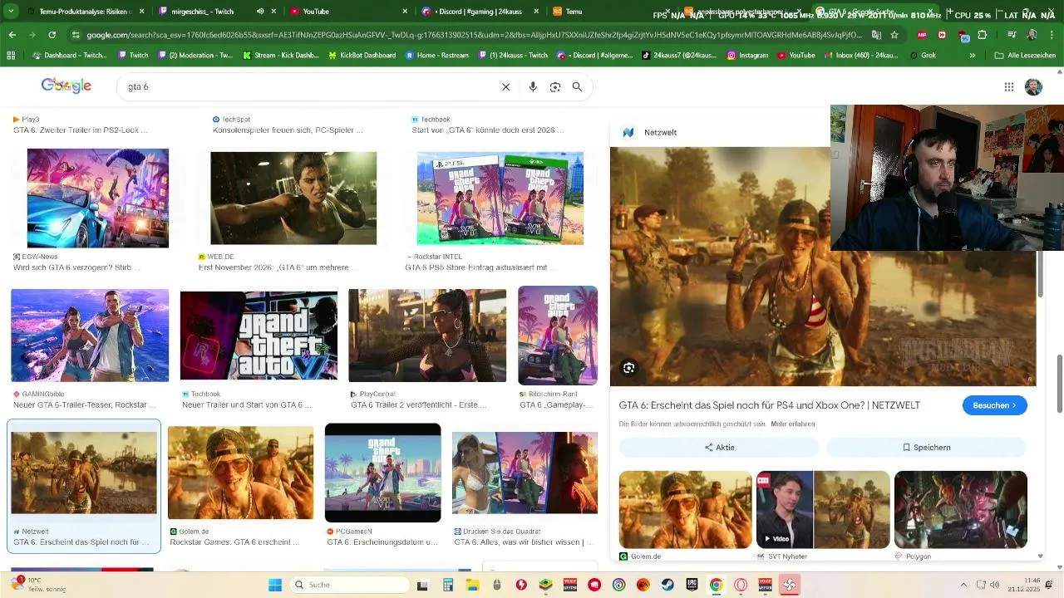The height and width of the screenshot is (598, 1064).
Task: Open the WEB.DE woman punching thumbnail
Action: point(293,199)
